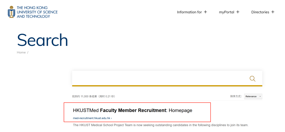Open the Information for menu
This screenshot has width=285, height=132.
(189, 12)
